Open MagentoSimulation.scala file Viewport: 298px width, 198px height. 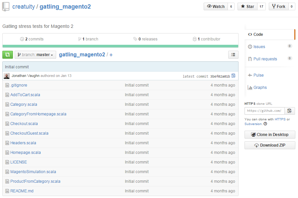tap(33, 172)
